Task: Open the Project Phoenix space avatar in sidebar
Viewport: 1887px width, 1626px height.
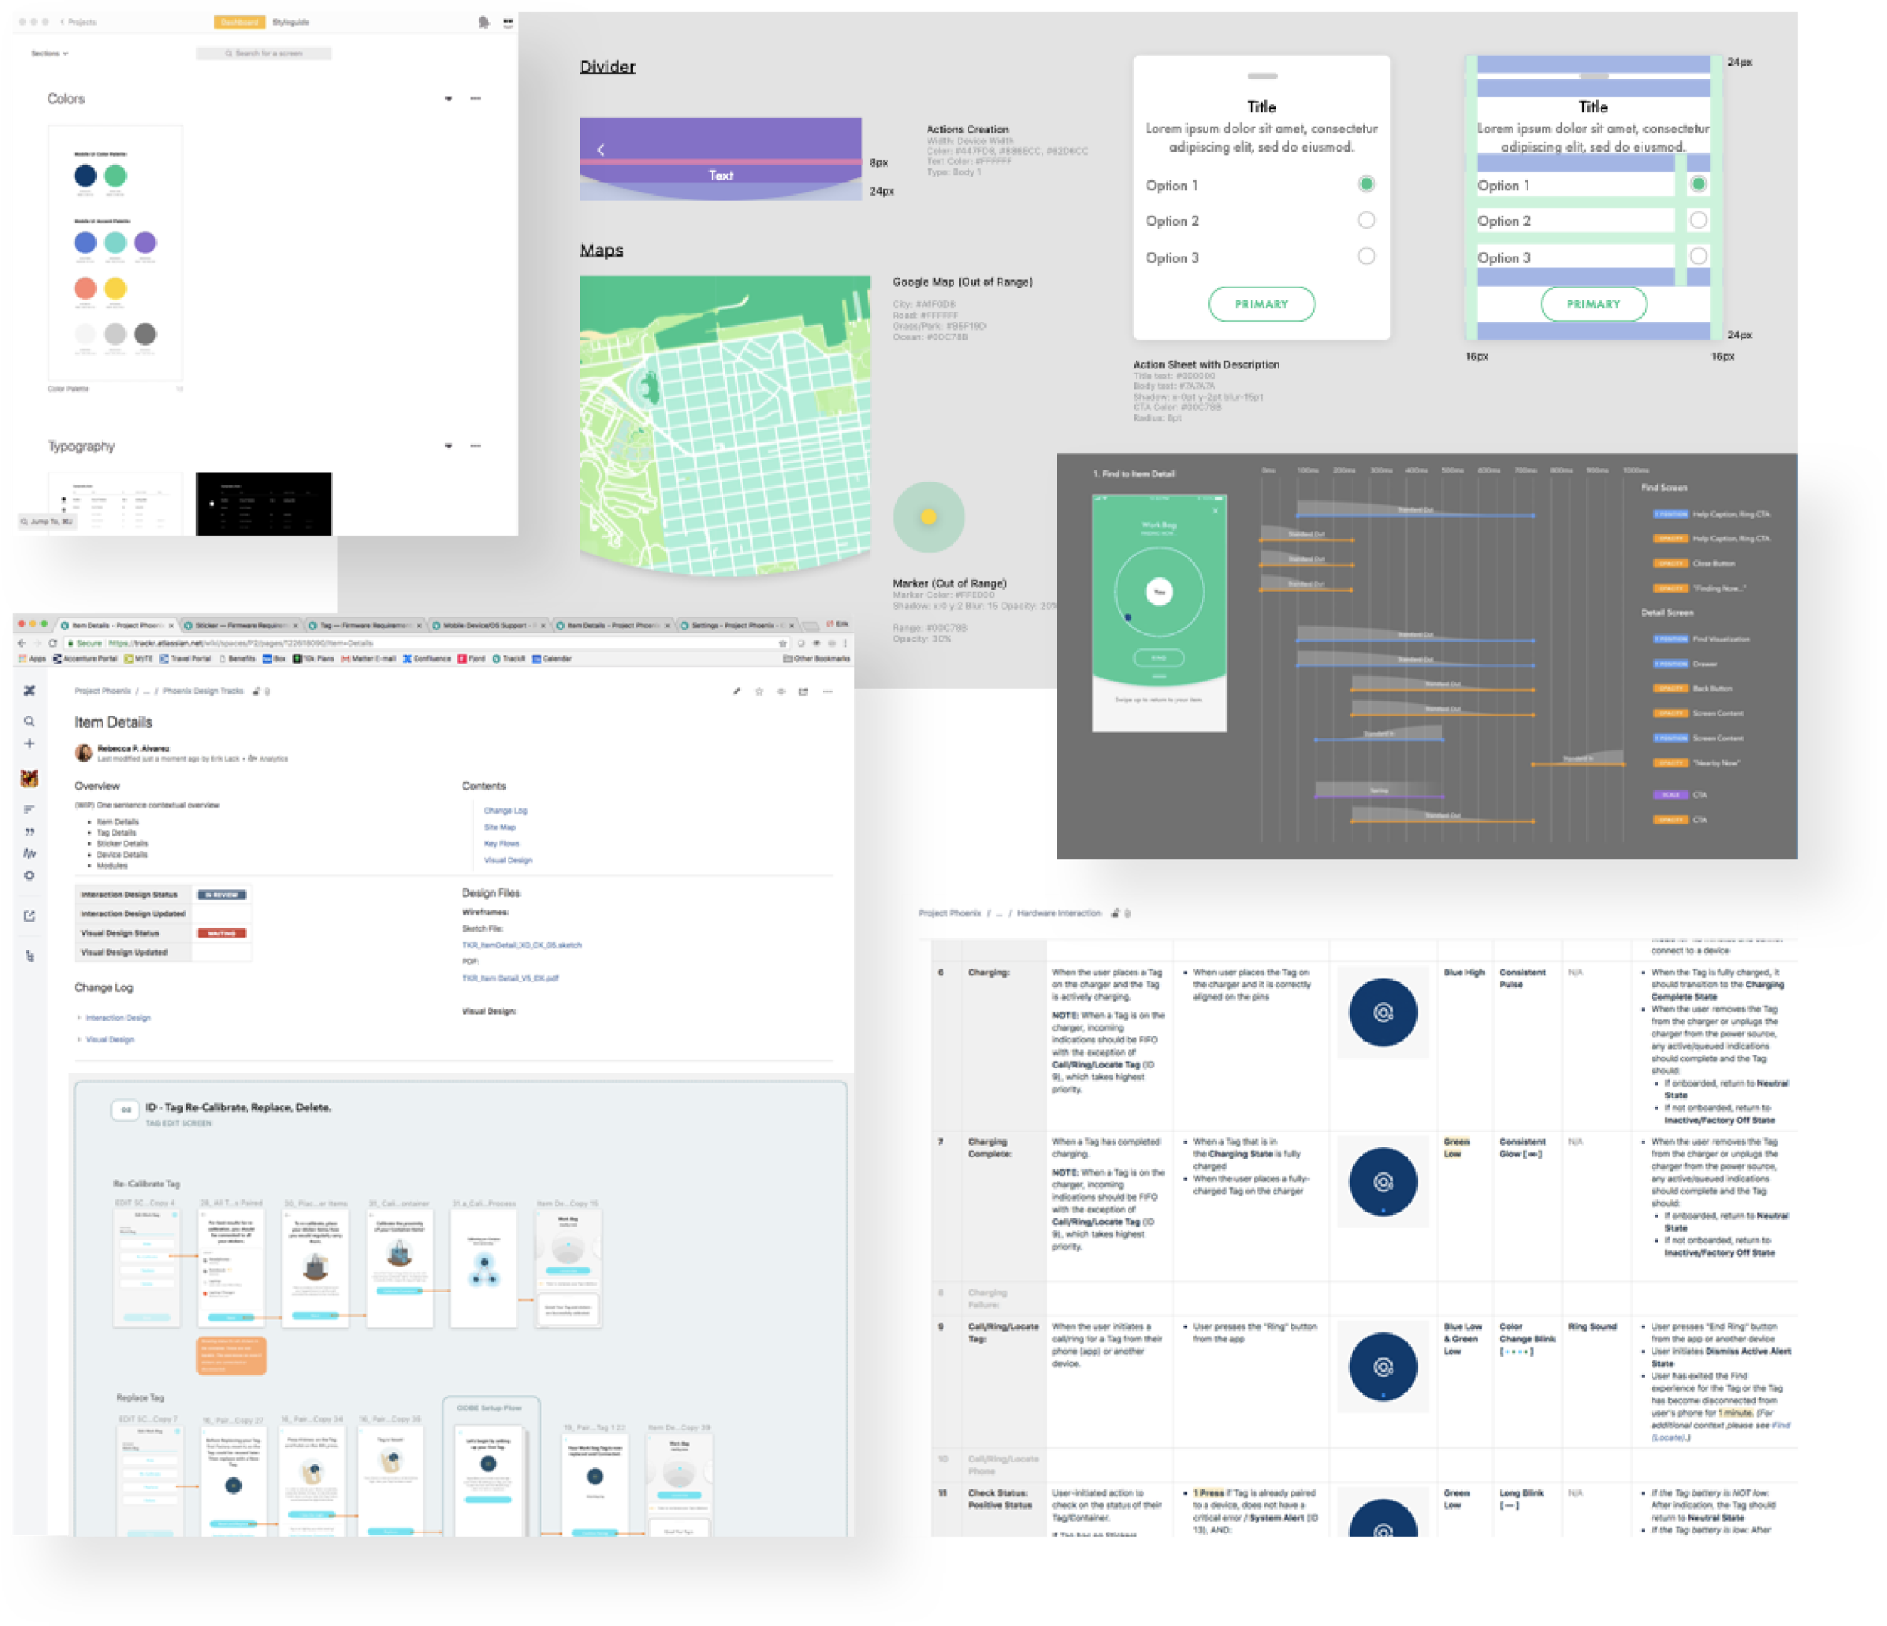Action: point(29,778)
